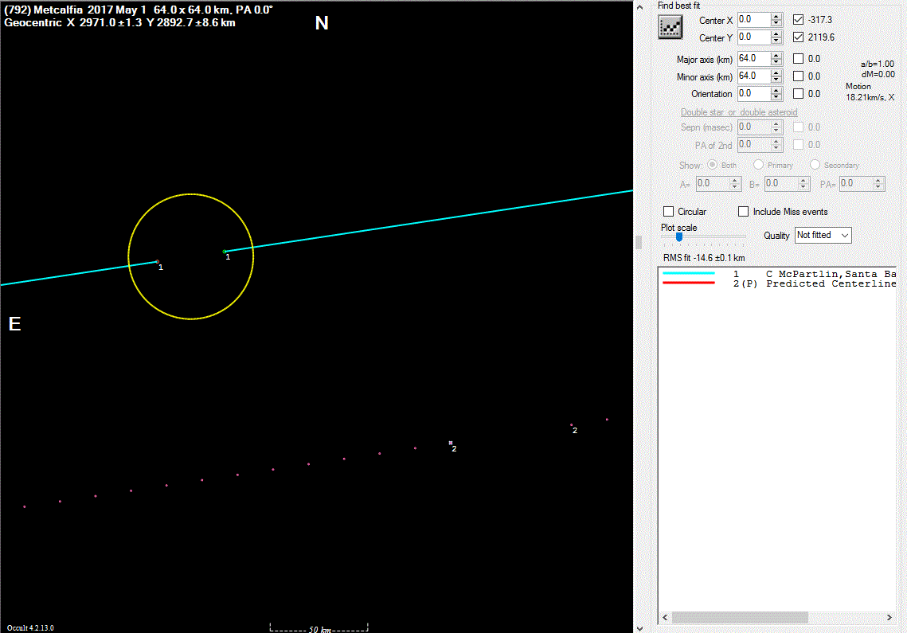Select the Both radio button

coord(712,165)
